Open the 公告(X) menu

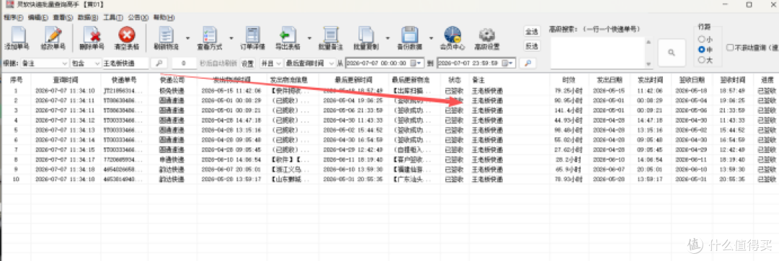pyautogui.click(x=138, y=17)
